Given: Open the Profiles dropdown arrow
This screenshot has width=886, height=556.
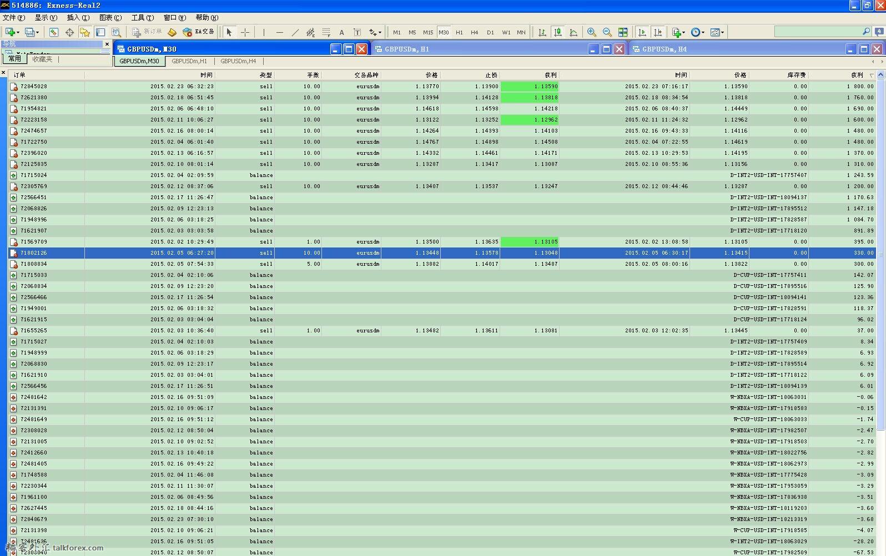Looking at the screenshot, I should pyautogui.click(x=37, y=32).
